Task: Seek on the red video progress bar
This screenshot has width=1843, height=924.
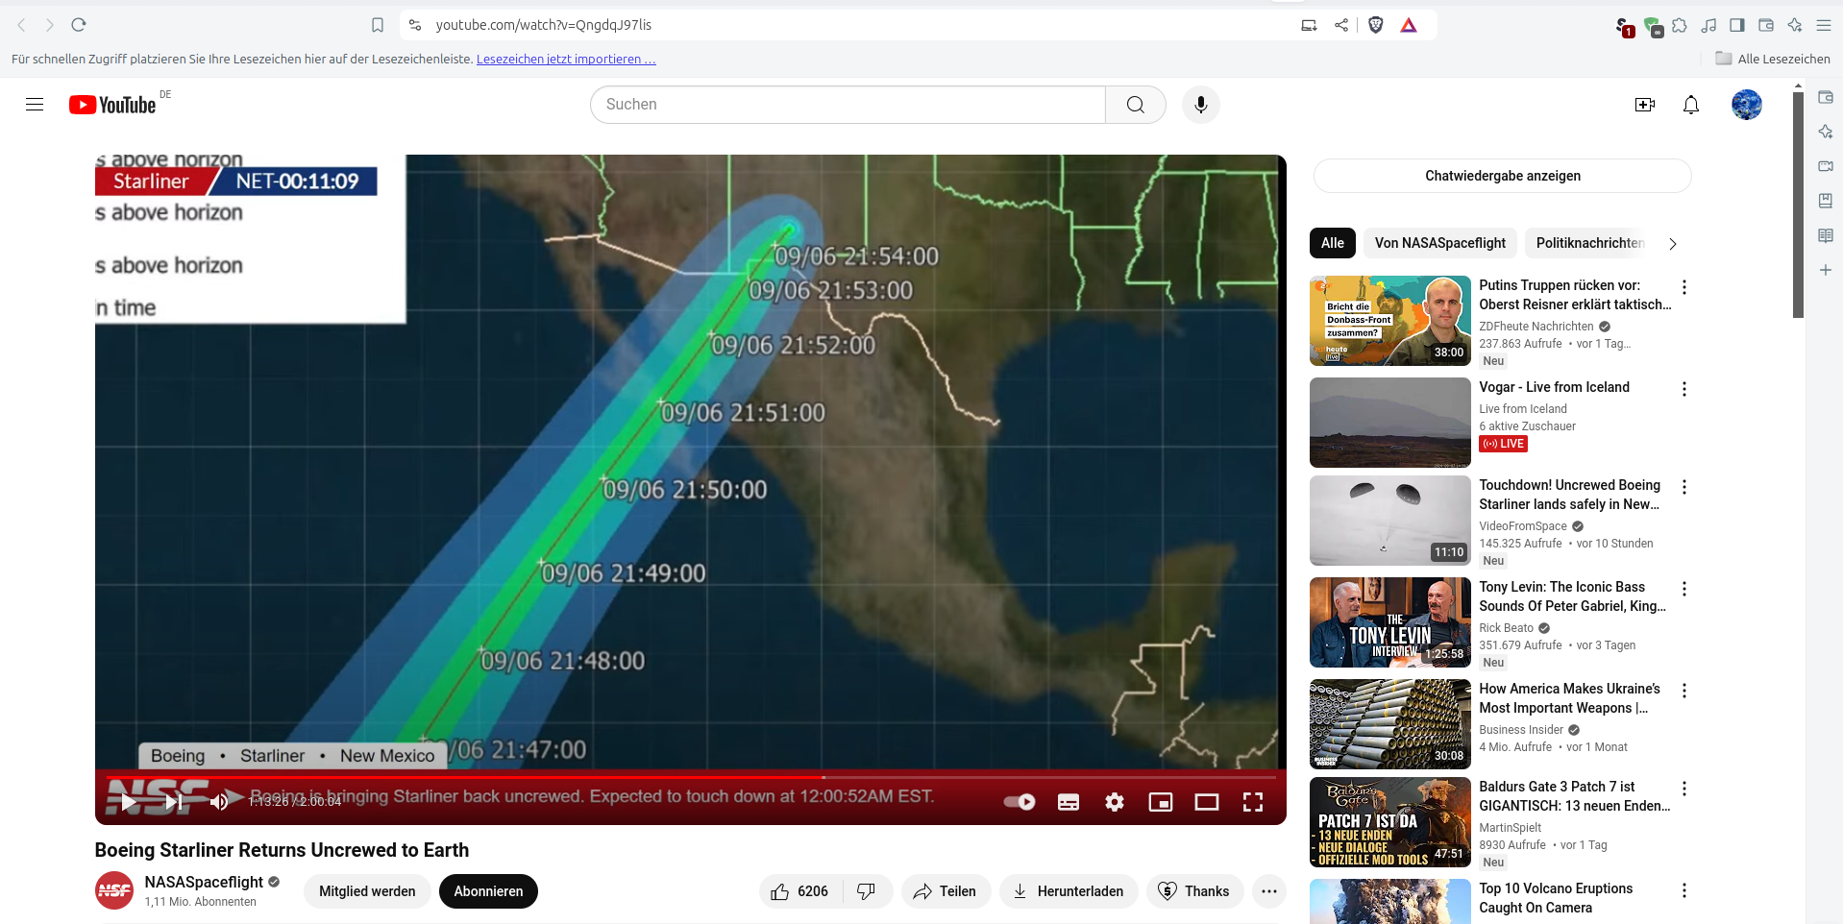Action: click(690, 776)
